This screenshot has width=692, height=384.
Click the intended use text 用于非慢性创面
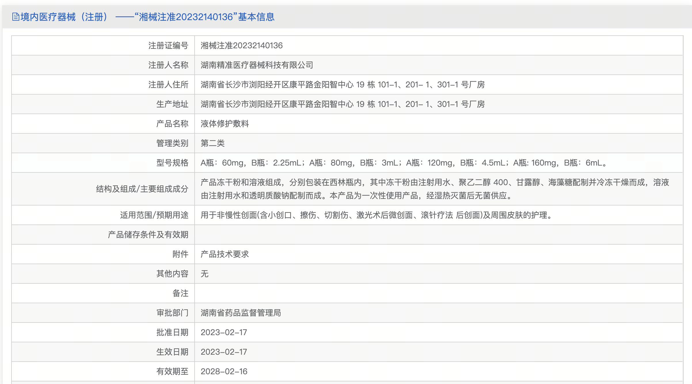pyautogui.click(x=377, y=215)
